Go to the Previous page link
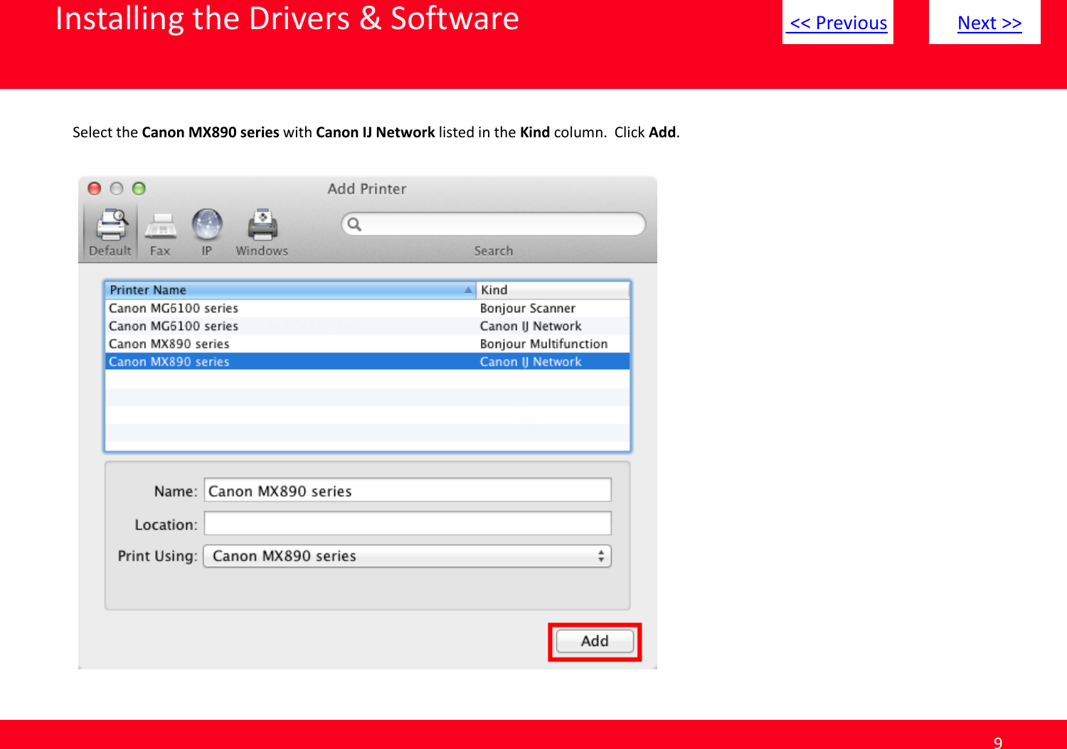 pos(839,23)
